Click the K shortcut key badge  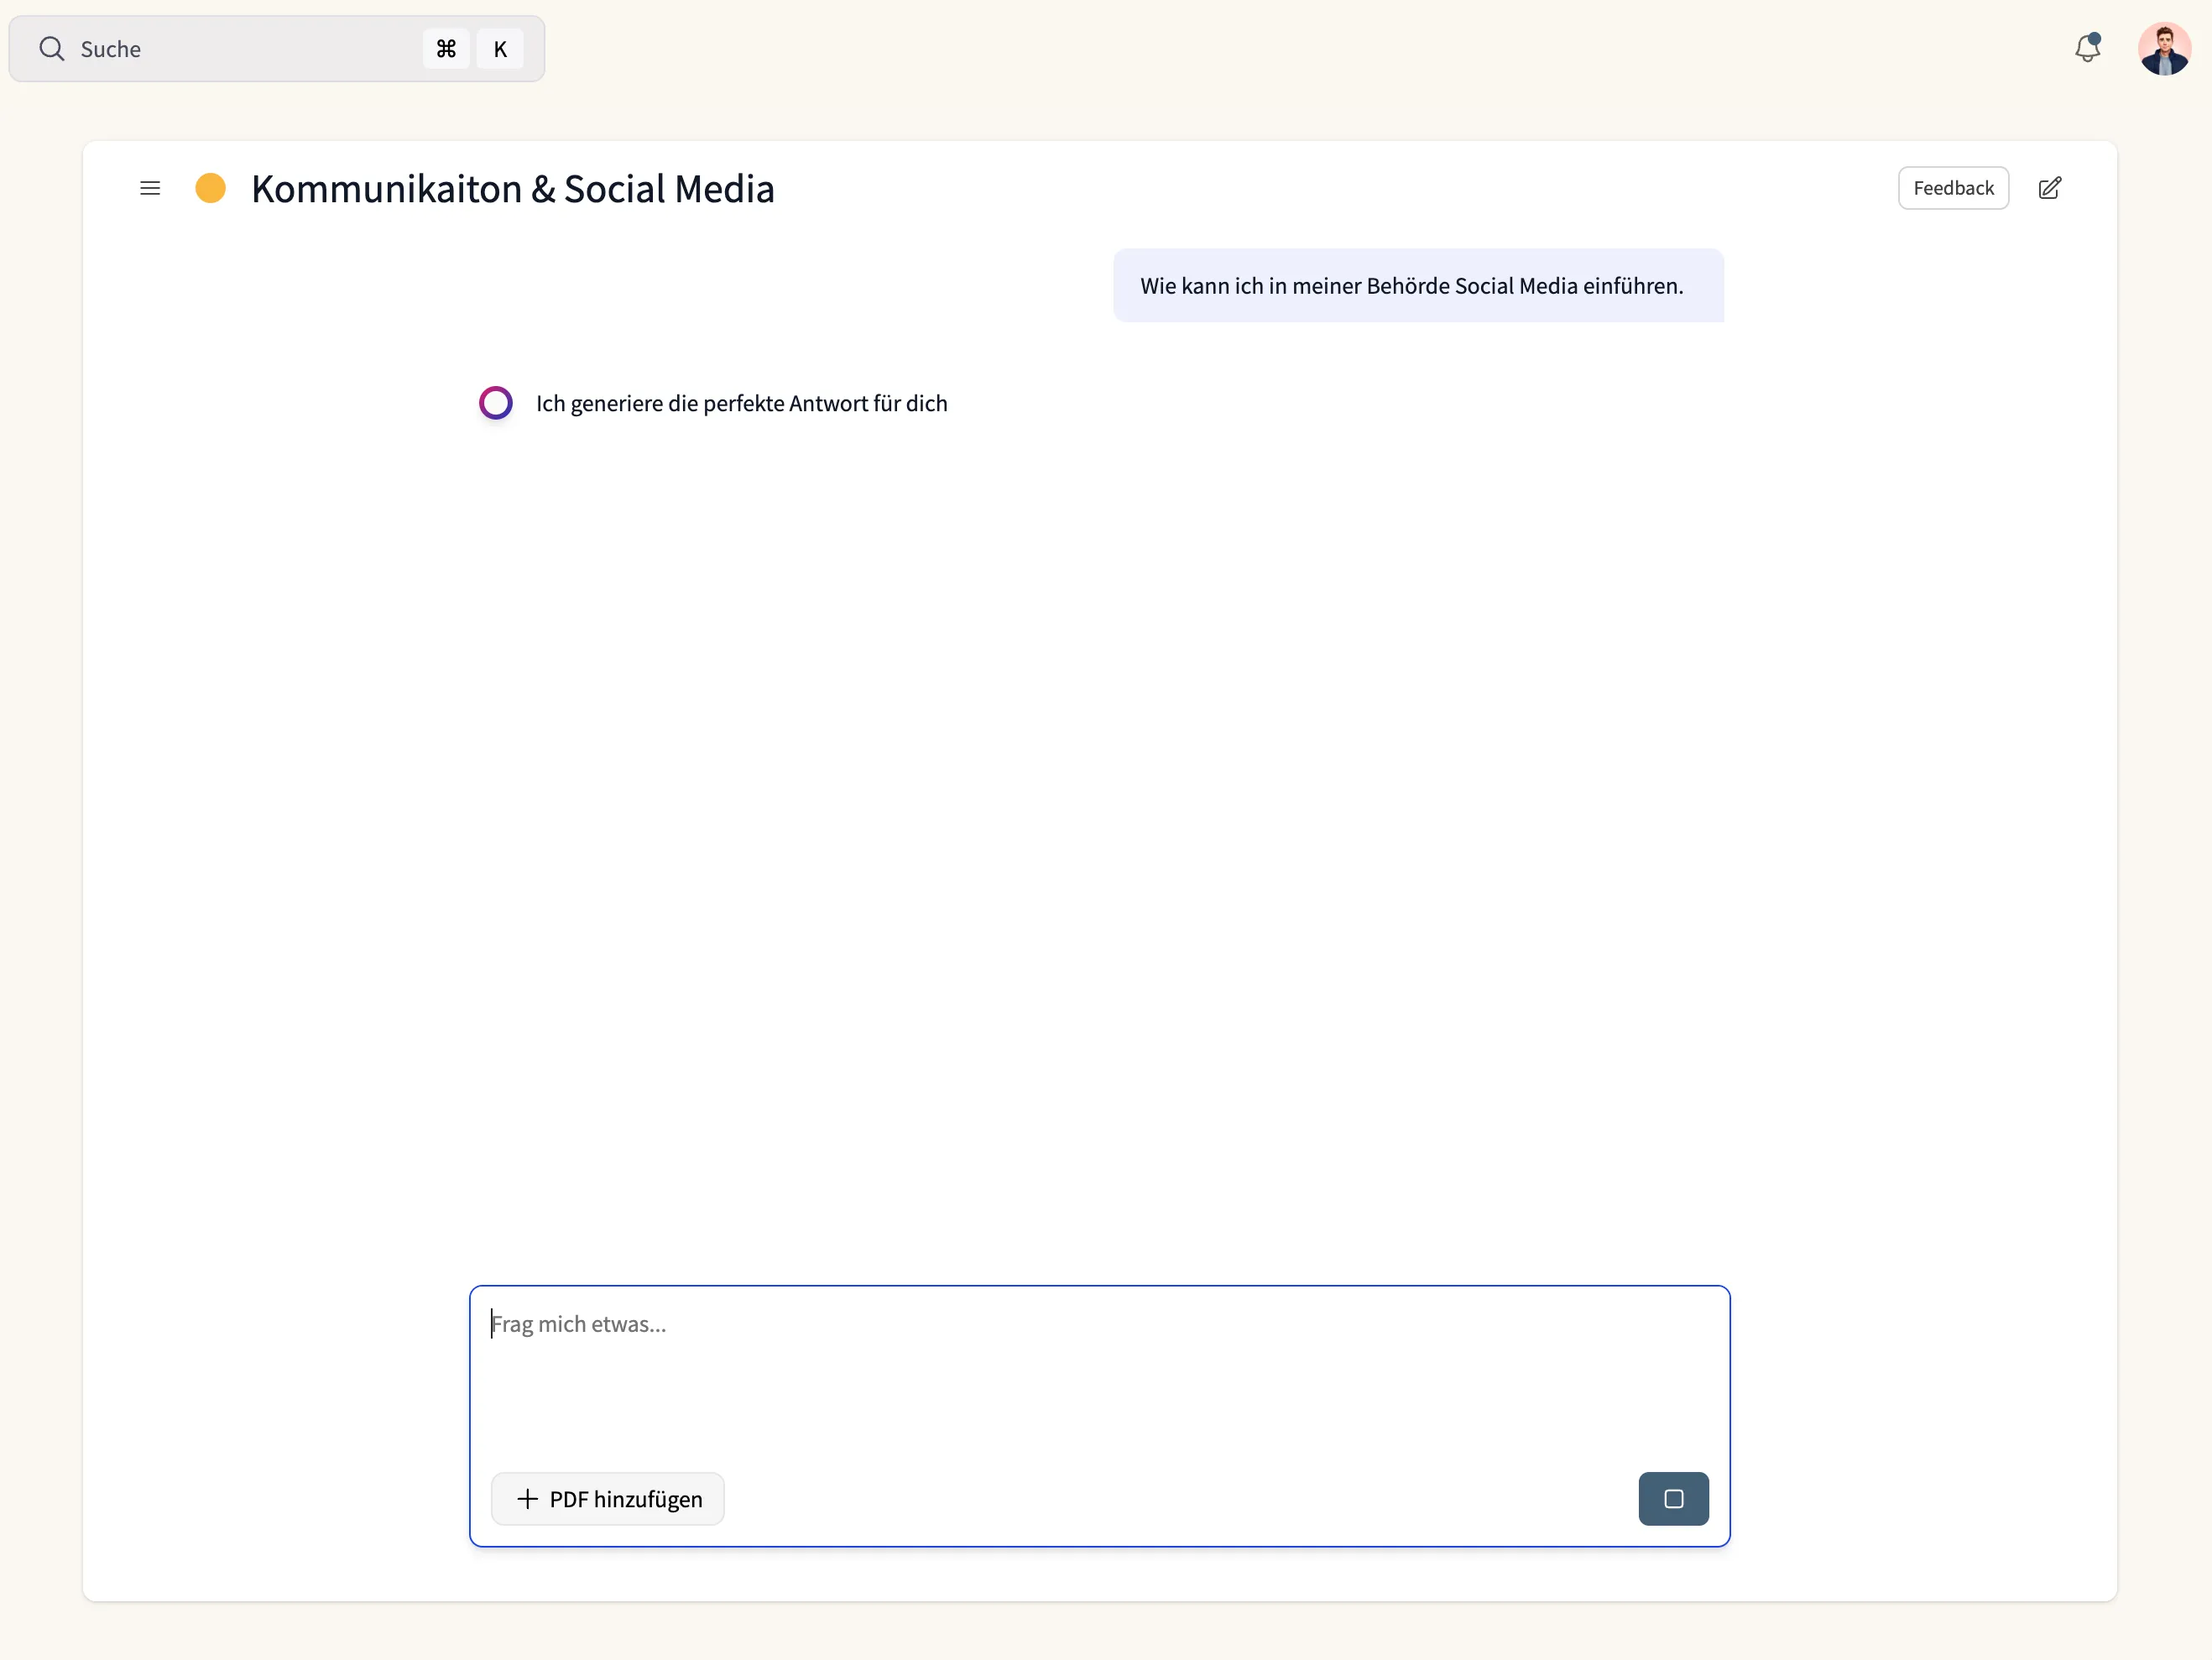(500, 49)
